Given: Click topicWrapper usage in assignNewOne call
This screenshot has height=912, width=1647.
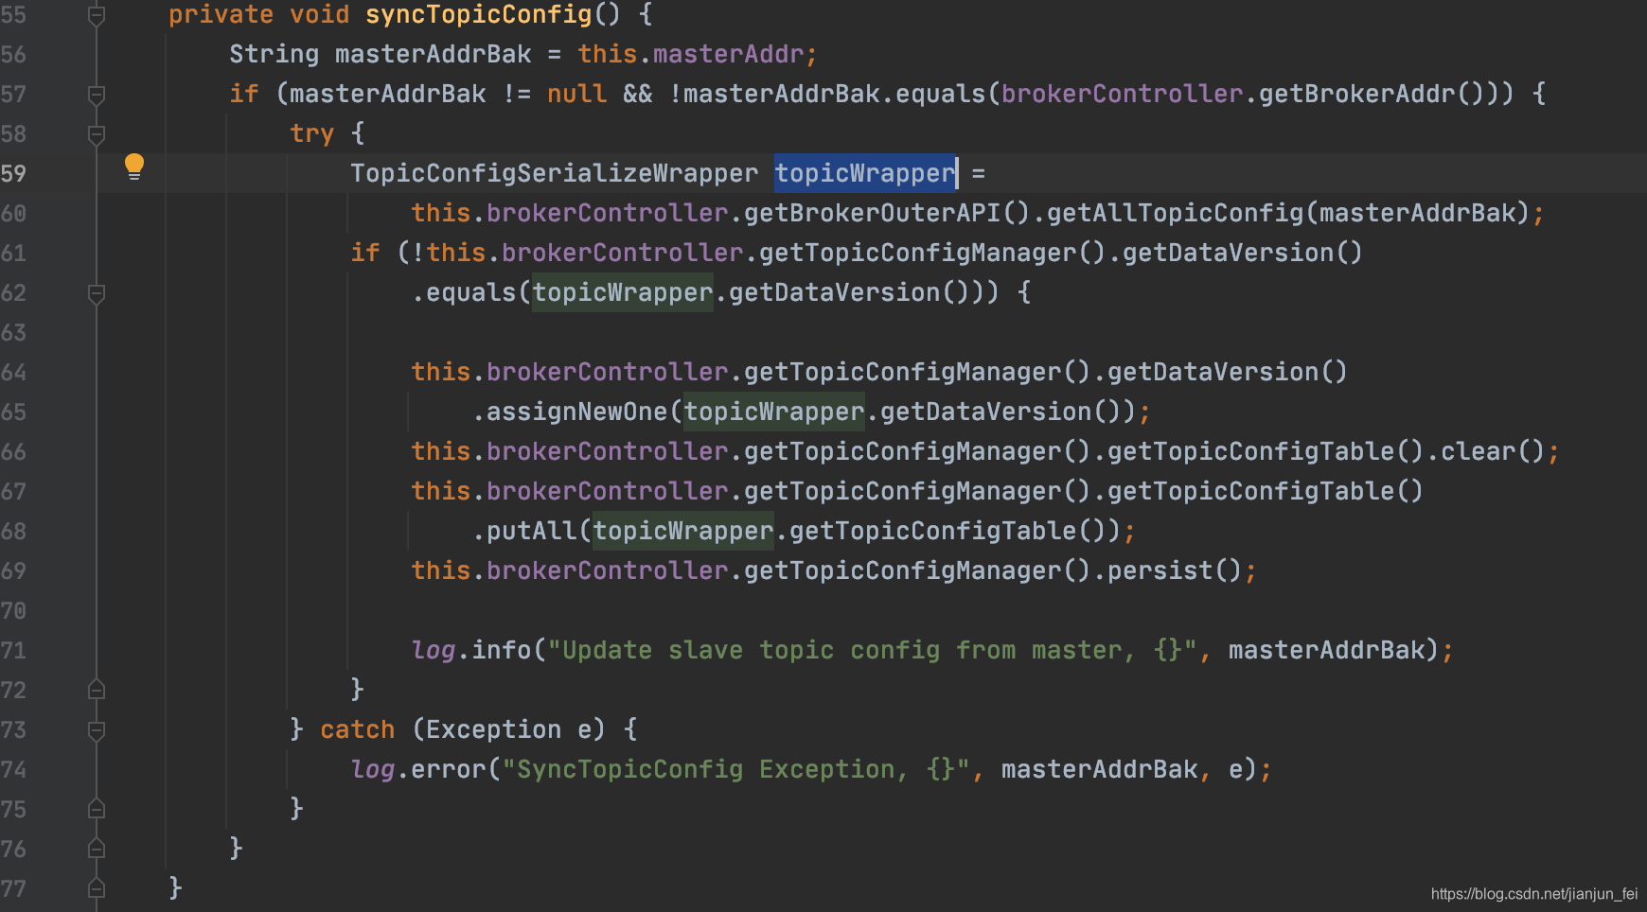Looking at the screenshot, I should pos(773,412).
